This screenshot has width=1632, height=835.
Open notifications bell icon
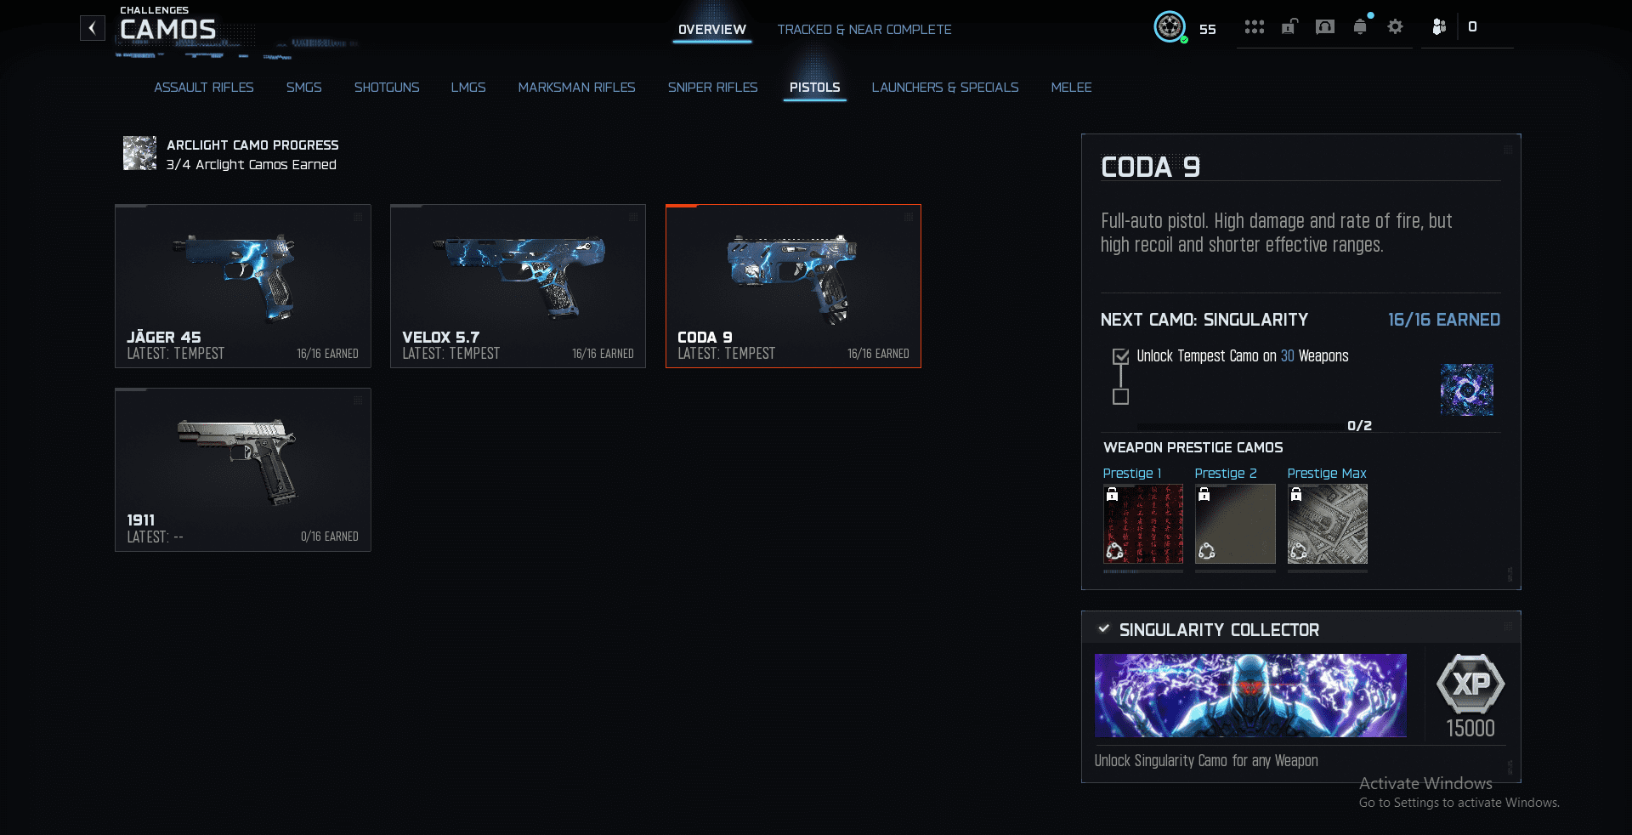pyautogui.click(x=1360, y=27)
